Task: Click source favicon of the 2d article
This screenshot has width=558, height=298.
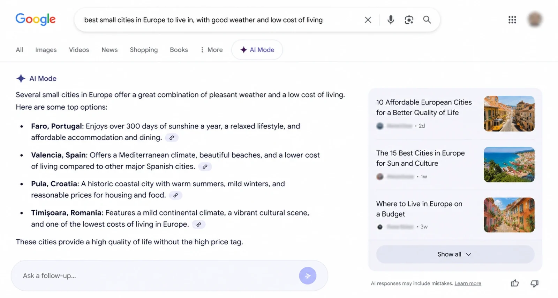Action: [x=380, y=126]
